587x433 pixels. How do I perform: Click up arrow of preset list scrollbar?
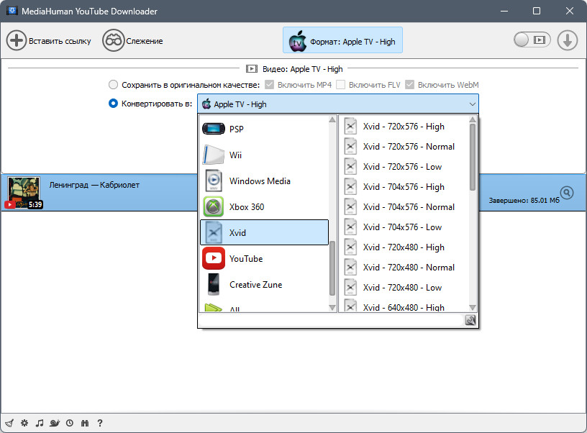(x=473, y=119)
